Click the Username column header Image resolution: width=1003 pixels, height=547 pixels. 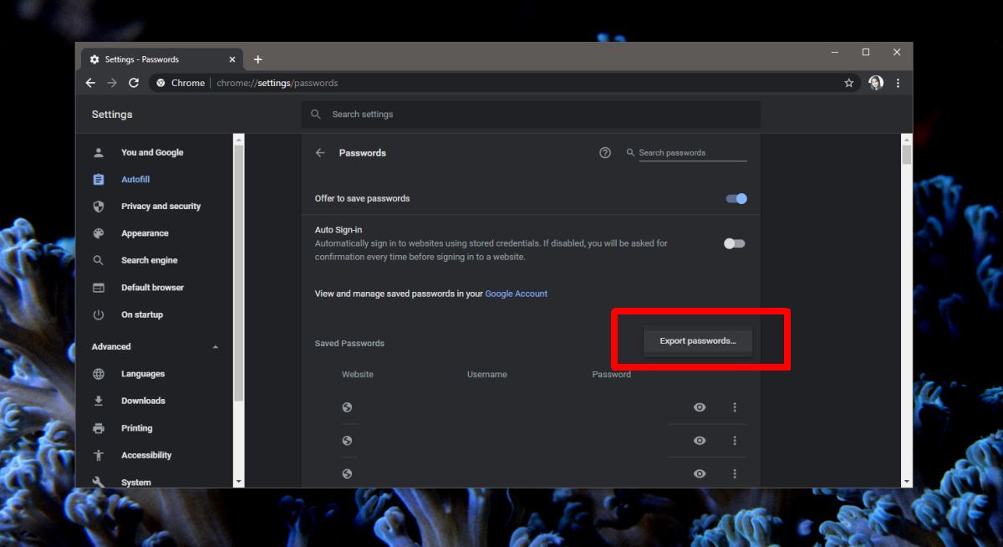(487, 374)
